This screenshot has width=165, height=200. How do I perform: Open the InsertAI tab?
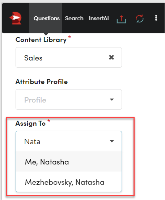point(99,18)
